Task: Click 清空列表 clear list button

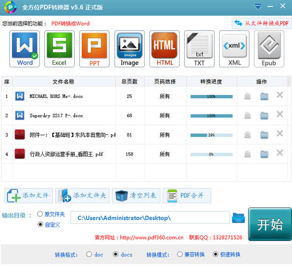Action: [136, 196]
